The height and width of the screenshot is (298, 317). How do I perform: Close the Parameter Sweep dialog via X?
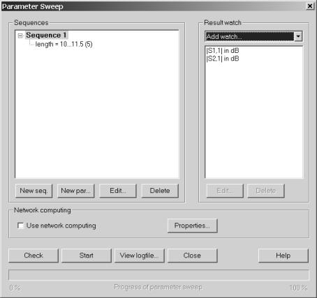pos(310,6)
